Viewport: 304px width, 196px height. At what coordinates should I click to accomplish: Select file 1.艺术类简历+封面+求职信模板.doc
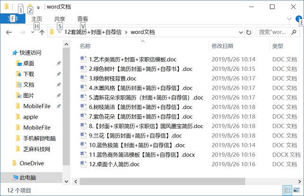[133, 60]
